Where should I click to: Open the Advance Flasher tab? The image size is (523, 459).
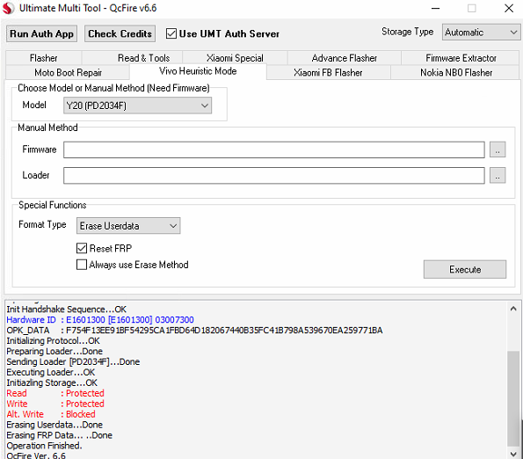(345, 58)
